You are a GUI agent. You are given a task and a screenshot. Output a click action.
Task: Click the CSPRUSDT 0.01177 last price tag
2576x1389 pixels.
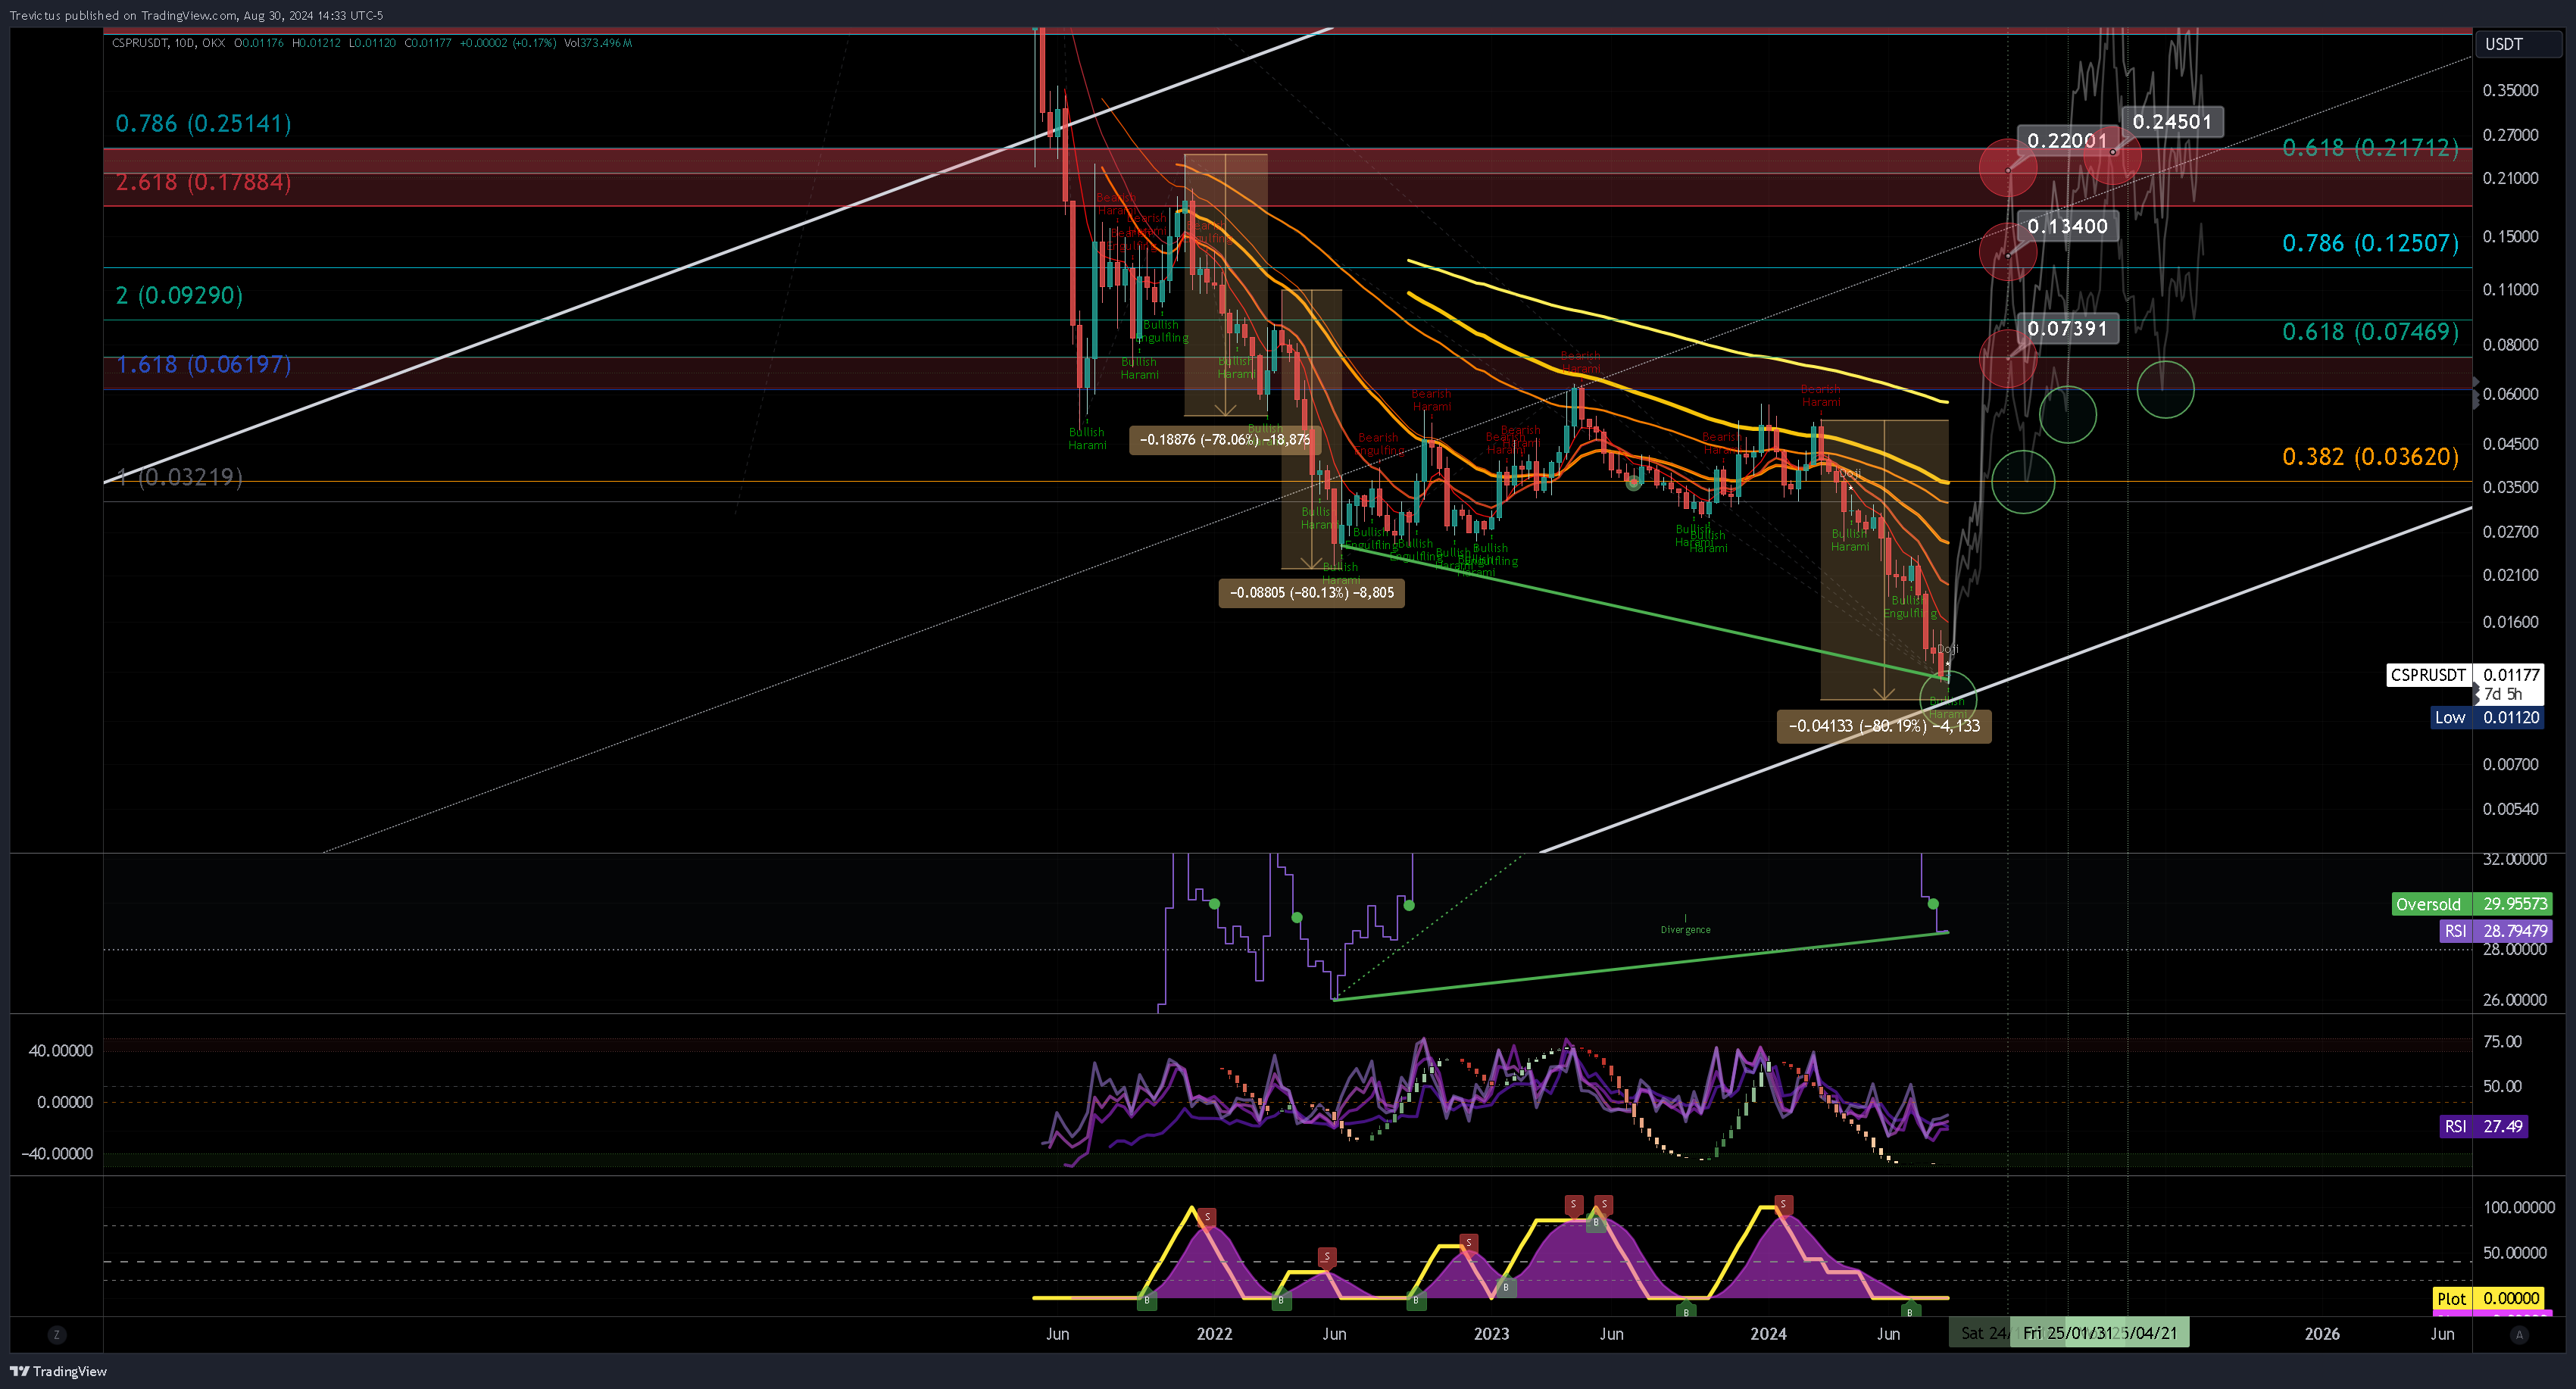pyautogui.click(x=2465, y=675)
